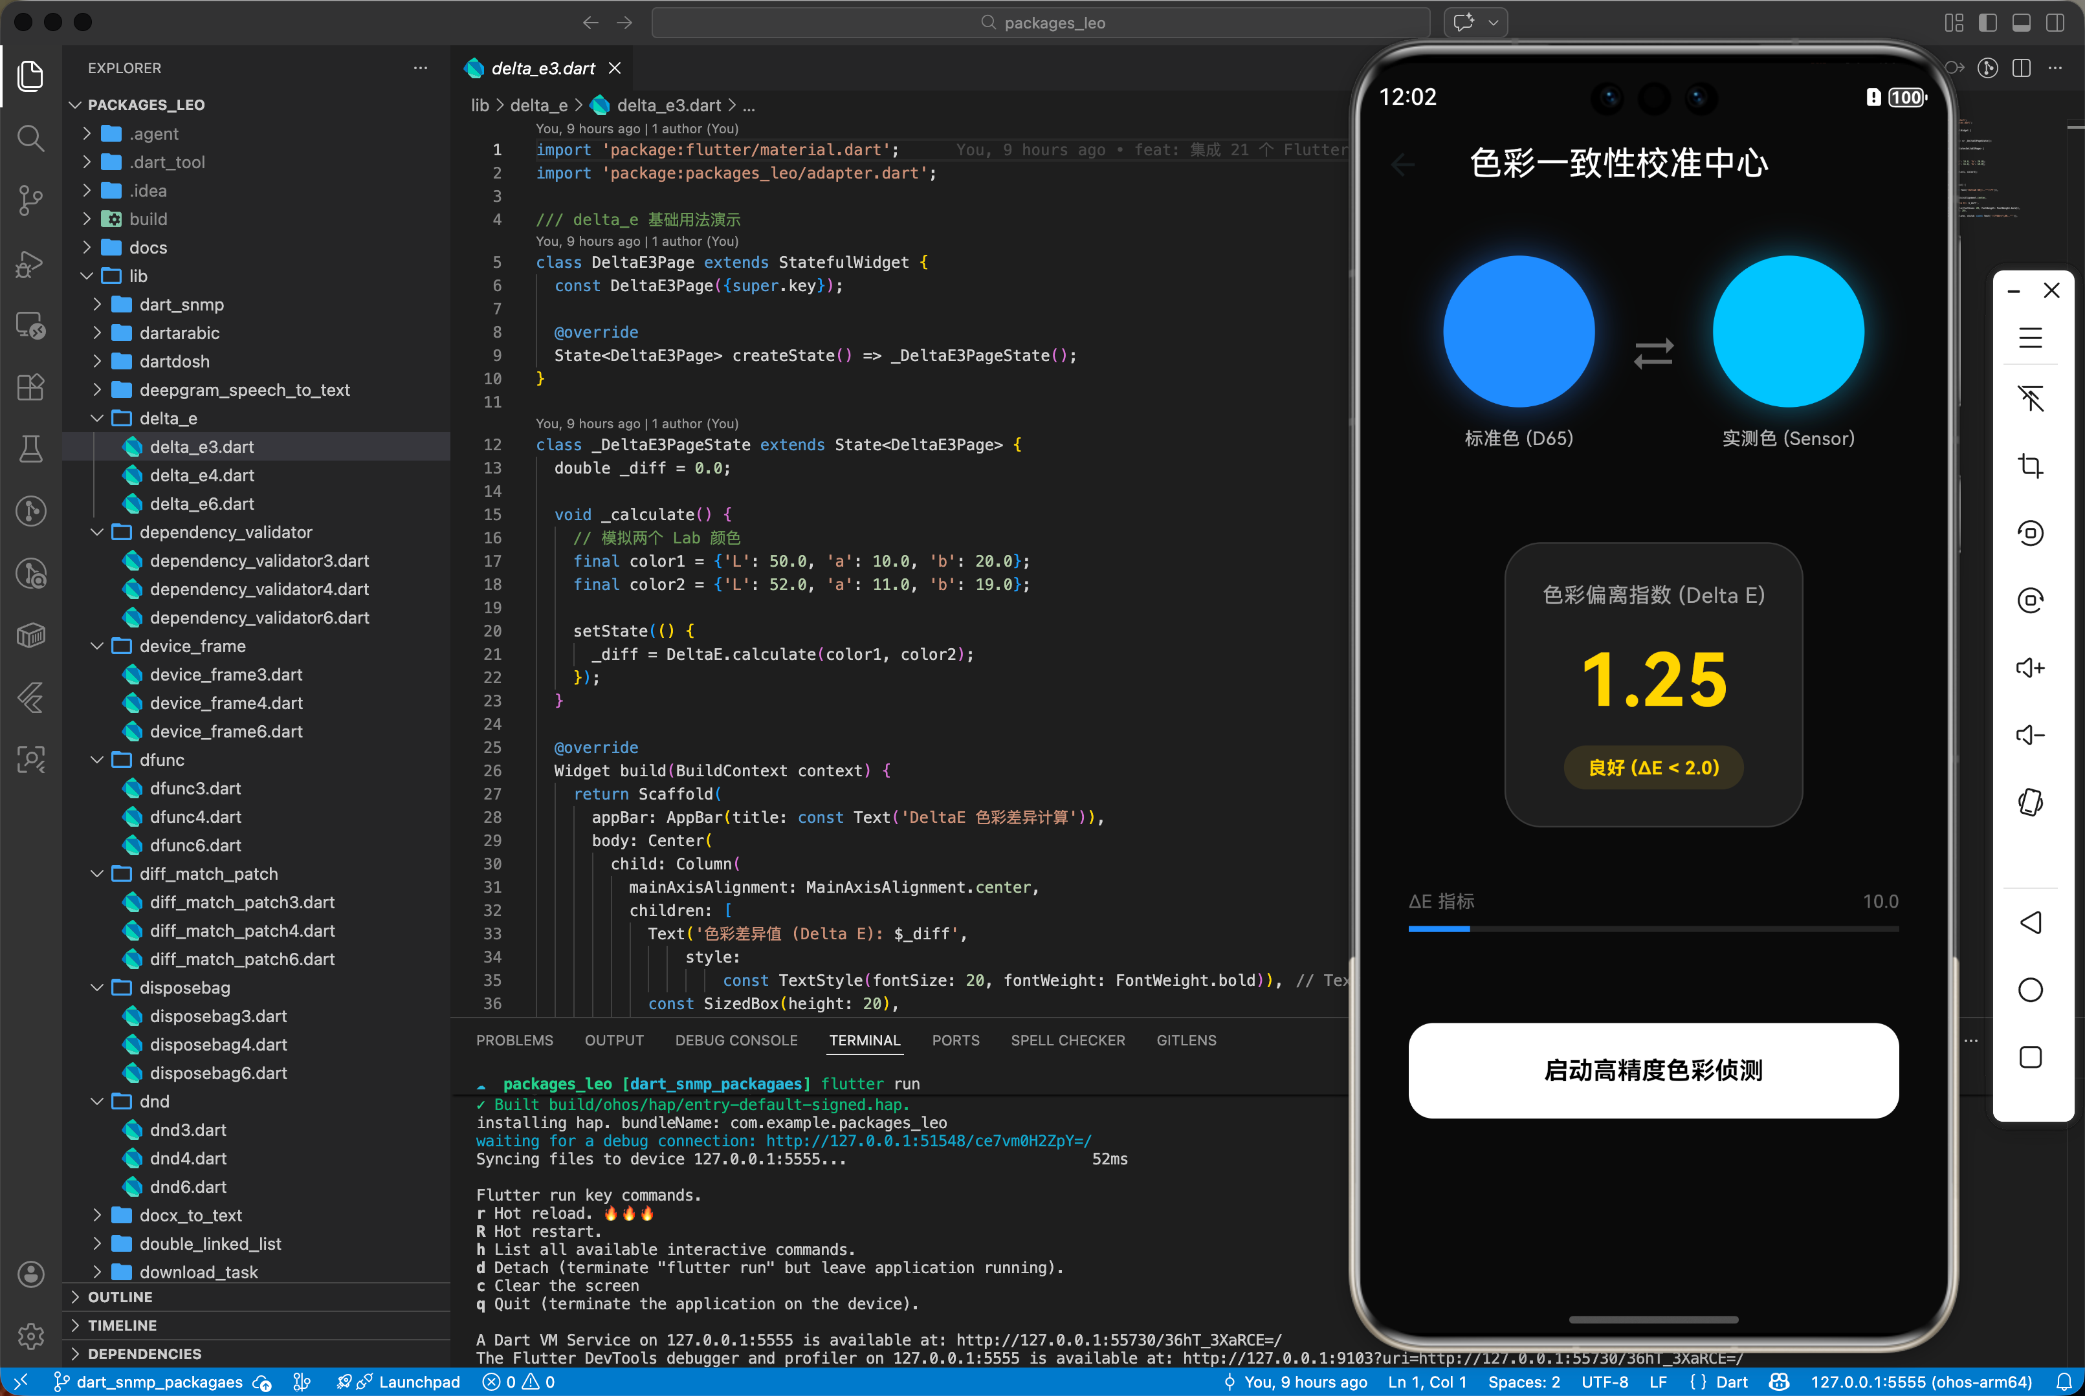This screenshot has height=1396, width=2085.
Task: Open Source Control view icon
Action: coord(30,199)
